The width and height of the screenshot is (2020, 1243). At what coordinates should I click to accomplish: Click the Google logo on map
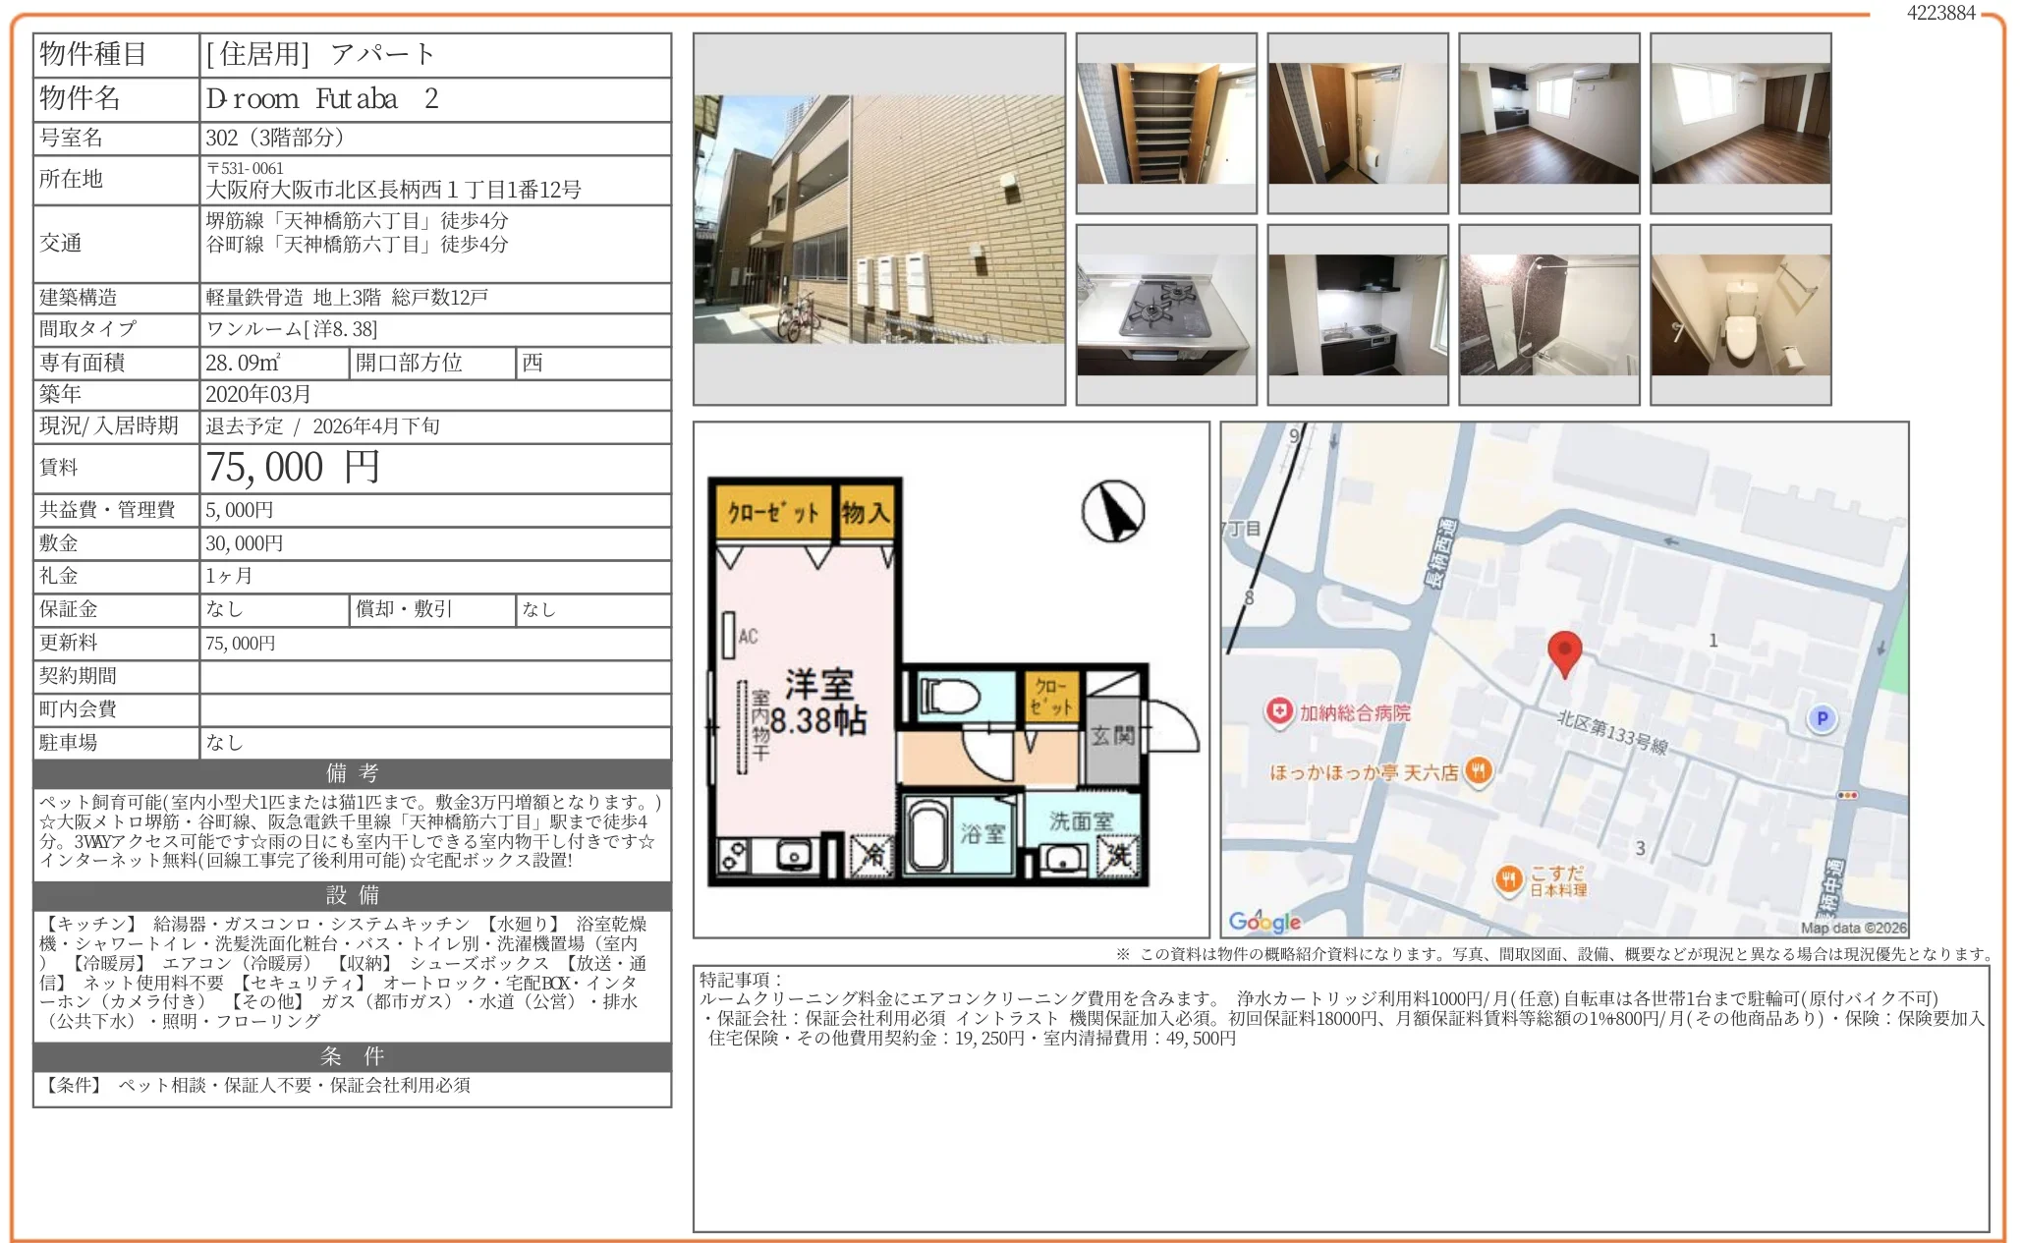coord(1264,921)
